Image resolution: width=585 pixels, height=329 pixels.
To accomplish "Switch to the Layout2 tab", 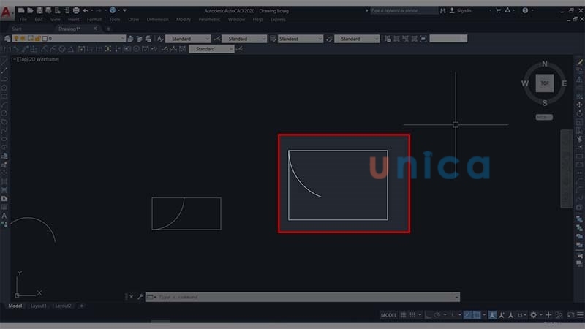I will tap(63, 306).
